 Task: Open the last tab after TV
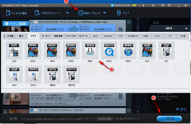point(183,36)
